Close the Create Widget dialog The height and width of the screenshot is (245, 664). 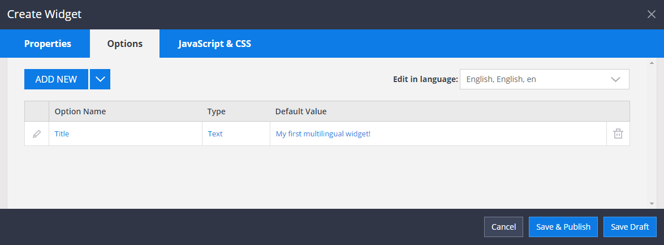coord(651,14)
